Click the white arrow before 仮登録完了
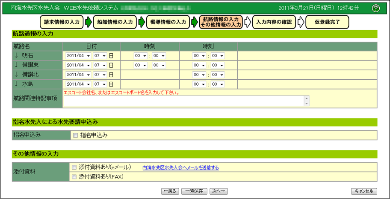 [300, 22]
